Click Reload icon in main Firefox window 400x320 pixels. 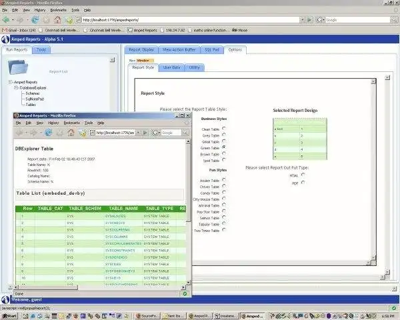35,19
